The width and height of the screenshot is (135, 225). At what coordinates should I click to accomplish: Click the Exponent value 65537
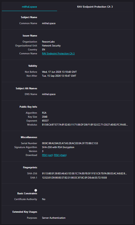(x=45, y=121)
